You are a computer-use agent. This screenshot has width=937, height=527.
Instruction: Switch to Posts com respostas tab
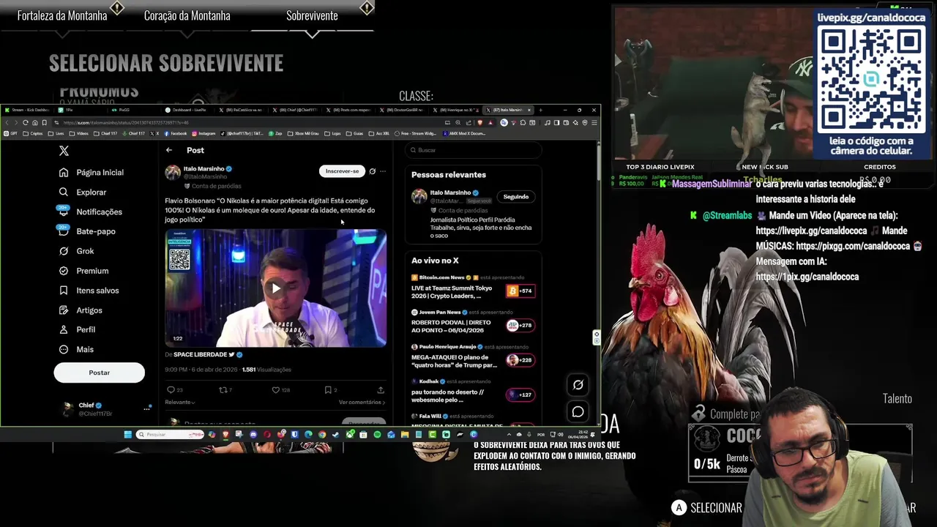click(349, 110)
